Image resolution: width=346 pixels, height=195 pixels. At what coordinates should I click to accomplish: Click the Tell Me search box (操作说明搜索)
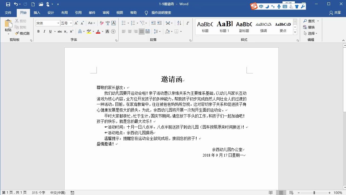[158, 13]
